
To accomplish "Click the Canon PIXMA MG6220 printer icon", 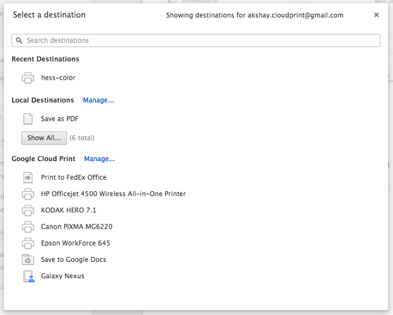I will pyautogui.click(x=28, y=227).
